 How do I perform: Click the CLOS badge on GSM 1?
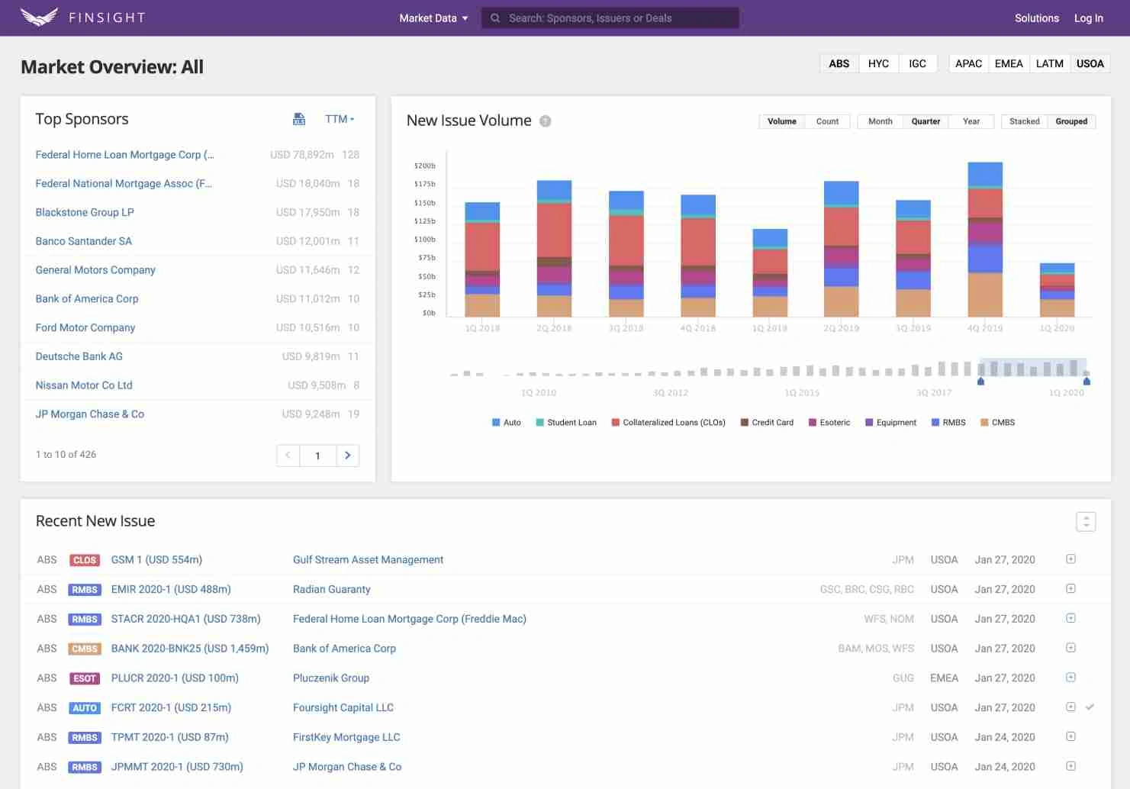click(85, 560)
